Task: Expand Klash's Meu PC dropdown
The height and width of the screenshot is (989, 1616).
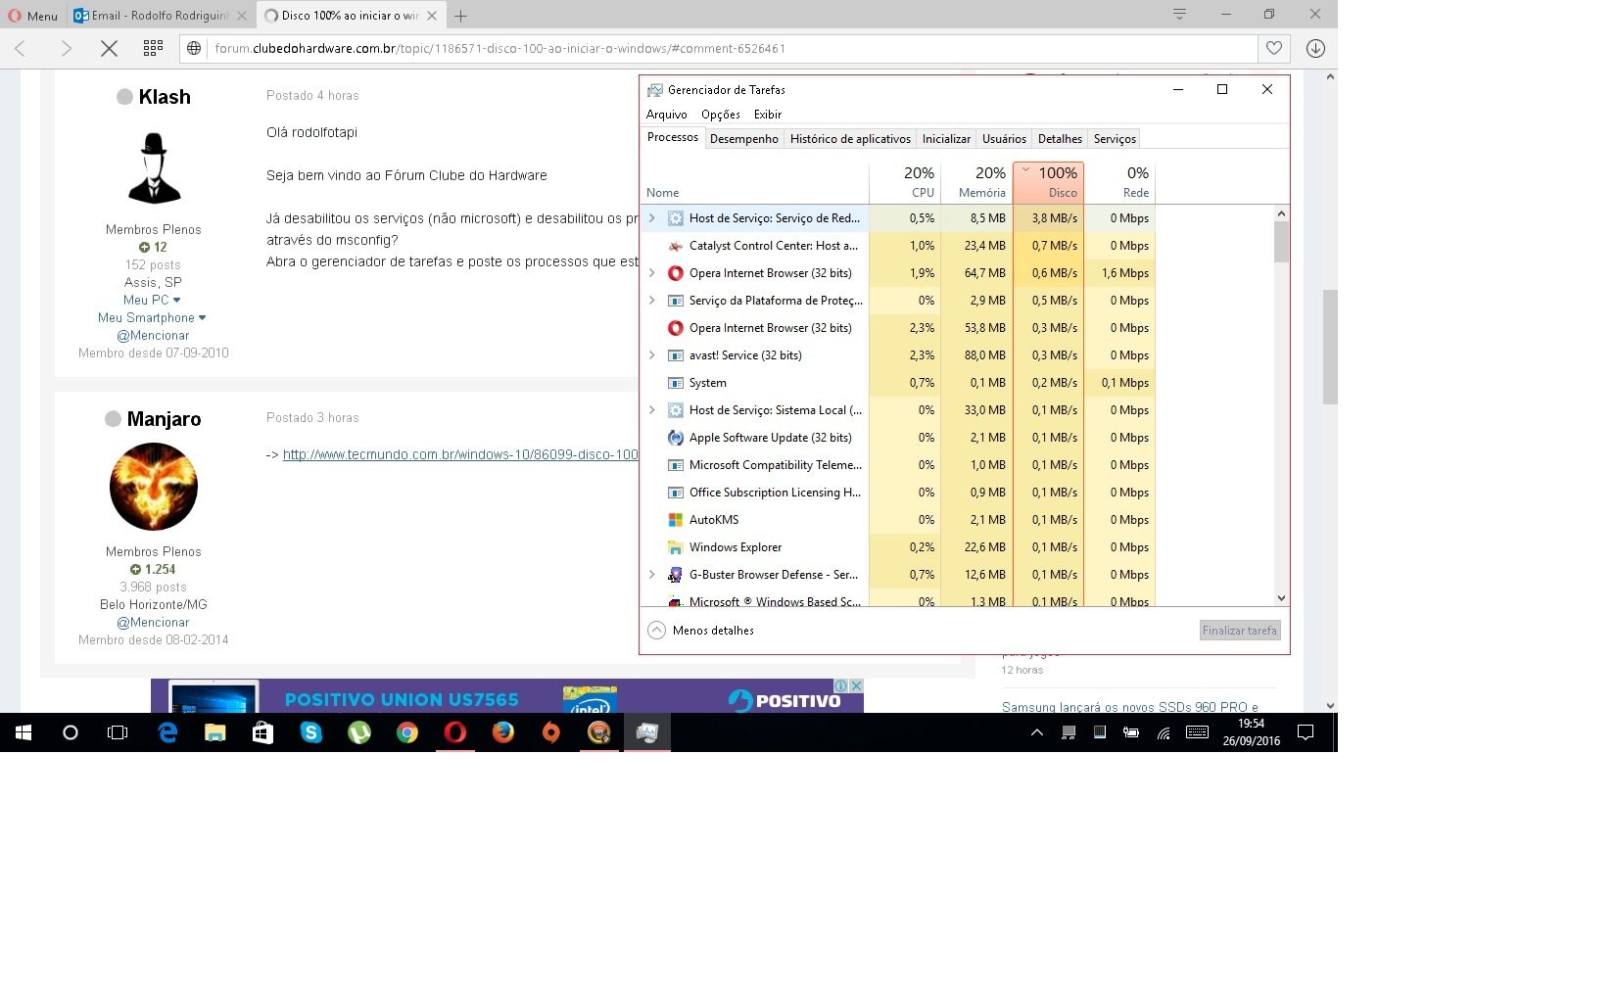Action: click(152, 300)
